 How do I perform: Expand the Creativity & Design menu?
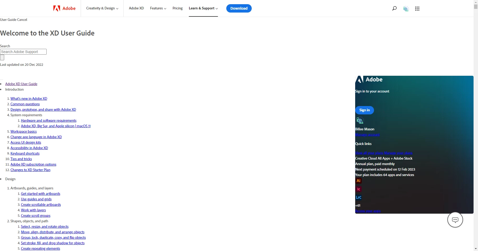click(102, 8)
